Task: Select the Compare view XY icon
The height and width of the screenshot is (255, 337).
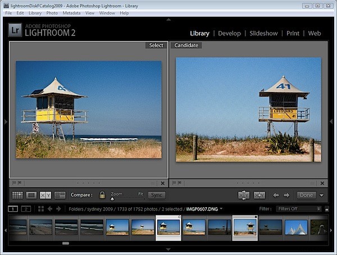Action: tap(45, 195)
